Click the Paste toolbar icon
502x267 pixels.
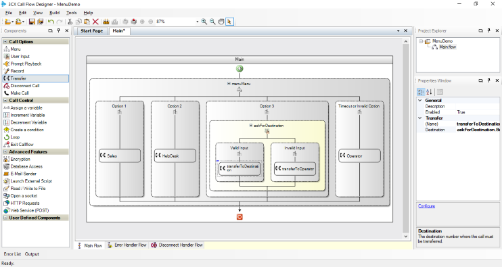[x=87, y=22]
